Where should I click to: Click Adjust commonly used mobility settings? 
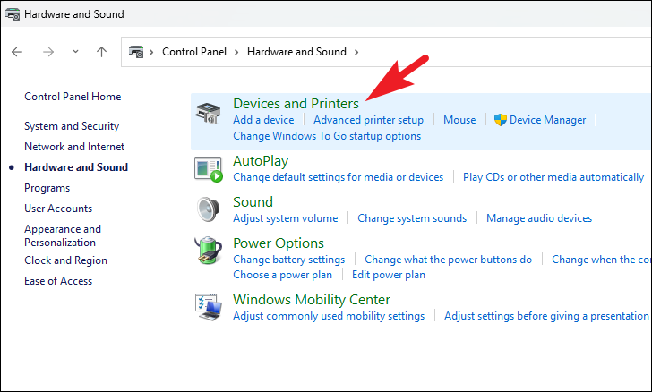point(329,316)
